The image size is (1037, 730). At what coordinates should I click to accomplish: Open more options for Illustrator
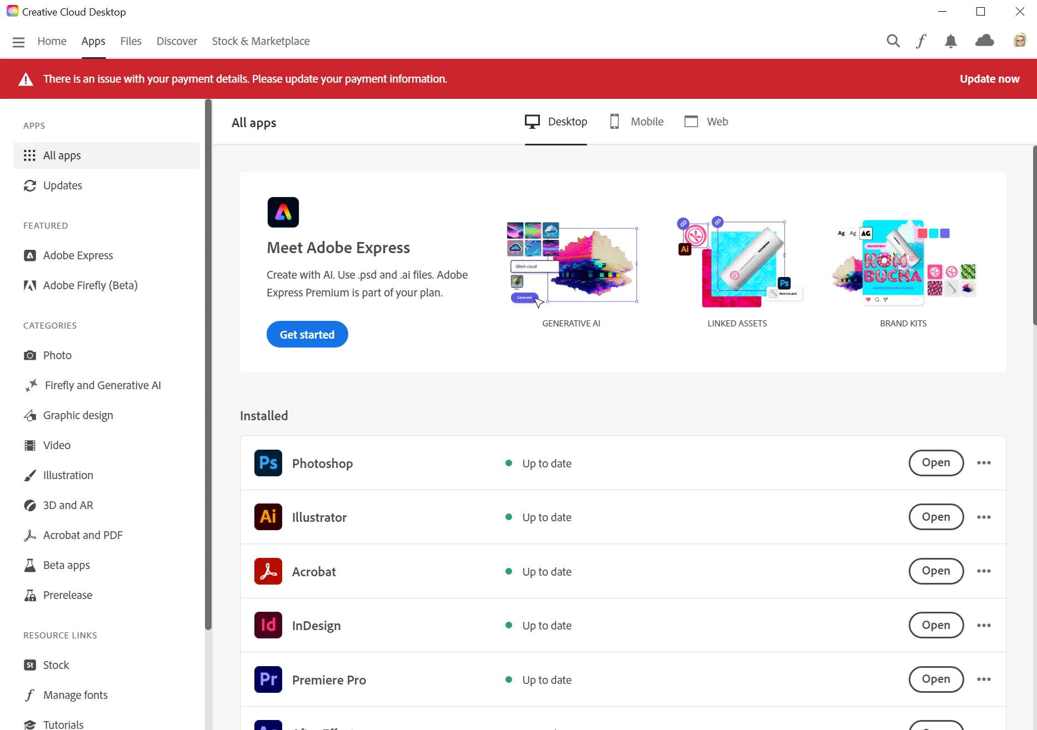coord(984,517)
